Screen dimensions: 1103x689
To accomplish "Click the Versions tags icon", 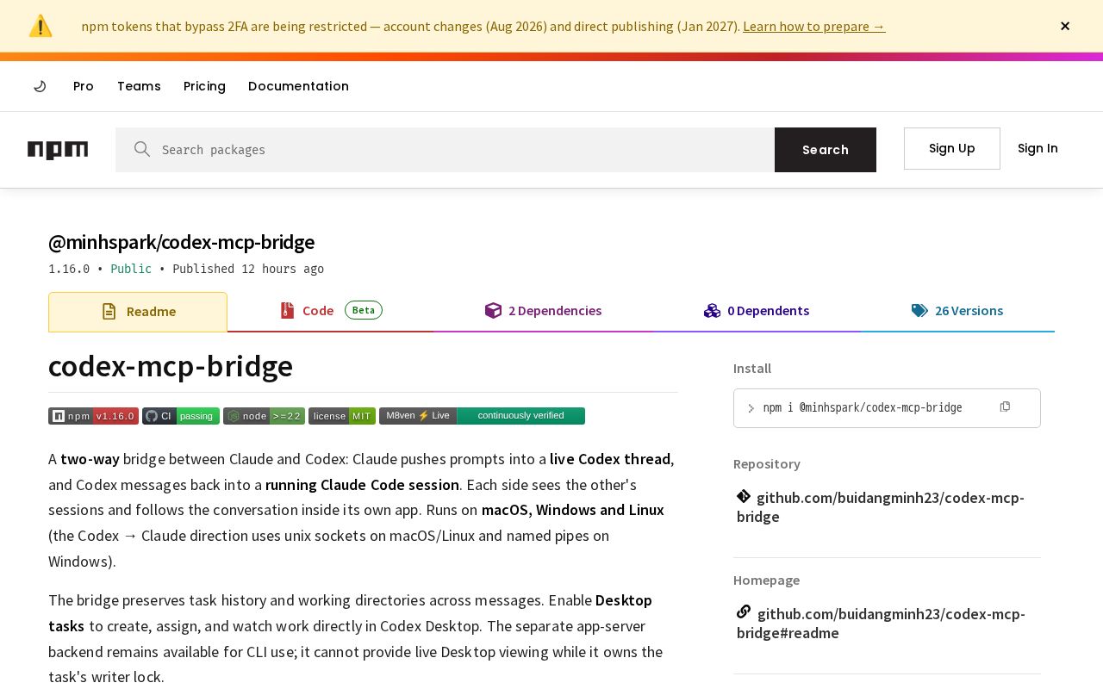I will (919, 311).
